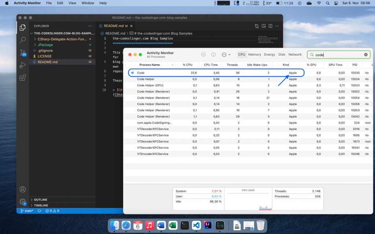Clear the code search using the X icon

(365, 54)
